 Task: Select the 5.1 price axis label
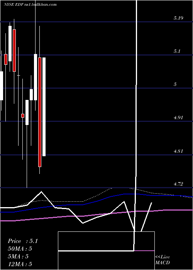pos(177,51)
